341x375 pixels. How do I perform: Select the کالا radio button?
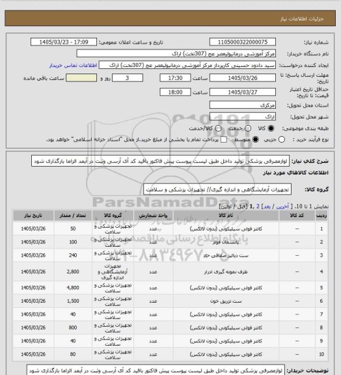pyautogui.click(x=271, y=128)
